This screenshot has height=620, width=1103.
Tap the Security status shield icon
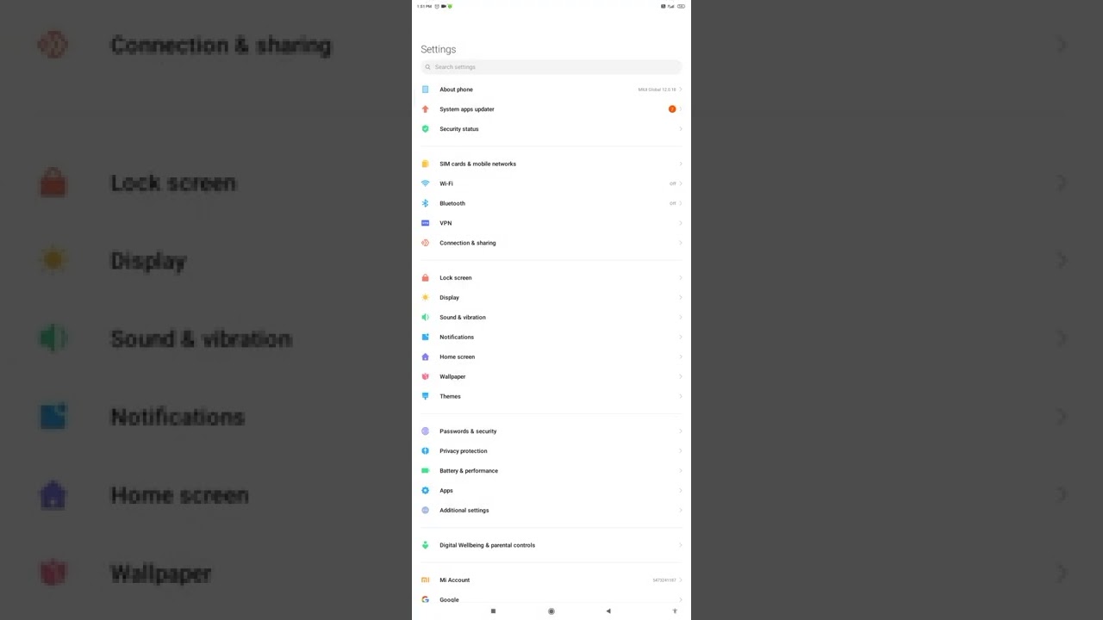pos(425,129)
